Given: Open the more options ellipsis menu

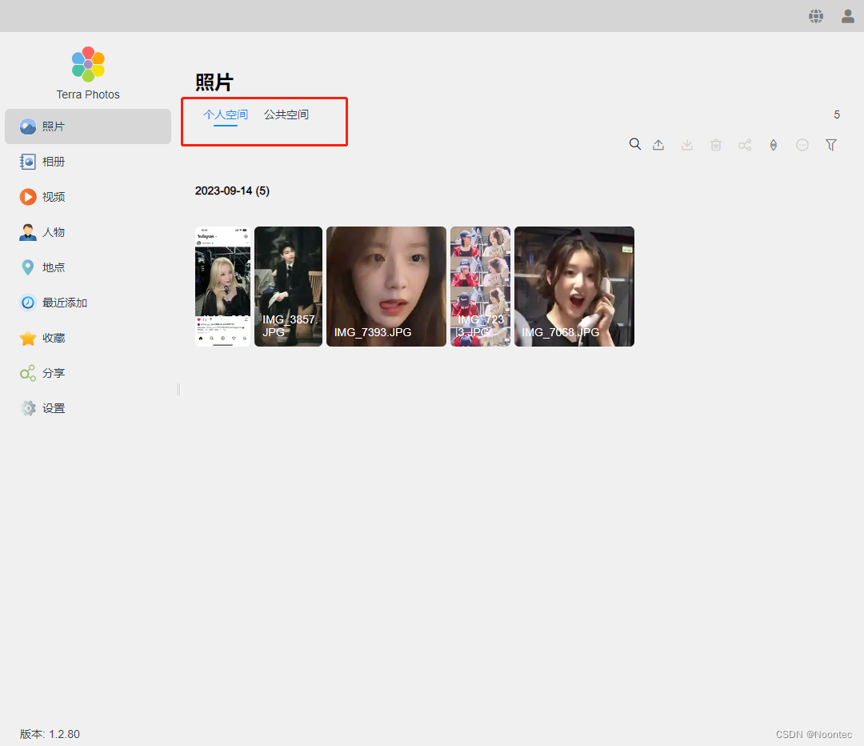Looking at the screenshot, I should [x=802, y=145].
